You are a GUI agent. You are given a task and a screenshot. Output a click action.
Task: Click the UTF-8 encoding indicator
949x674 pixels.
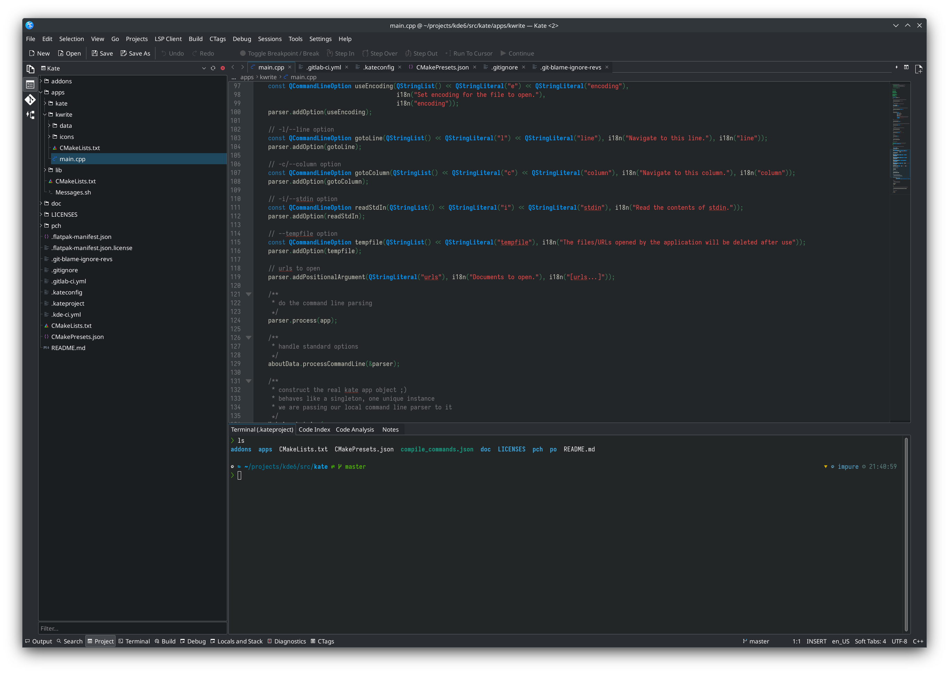tap(899, 641)
